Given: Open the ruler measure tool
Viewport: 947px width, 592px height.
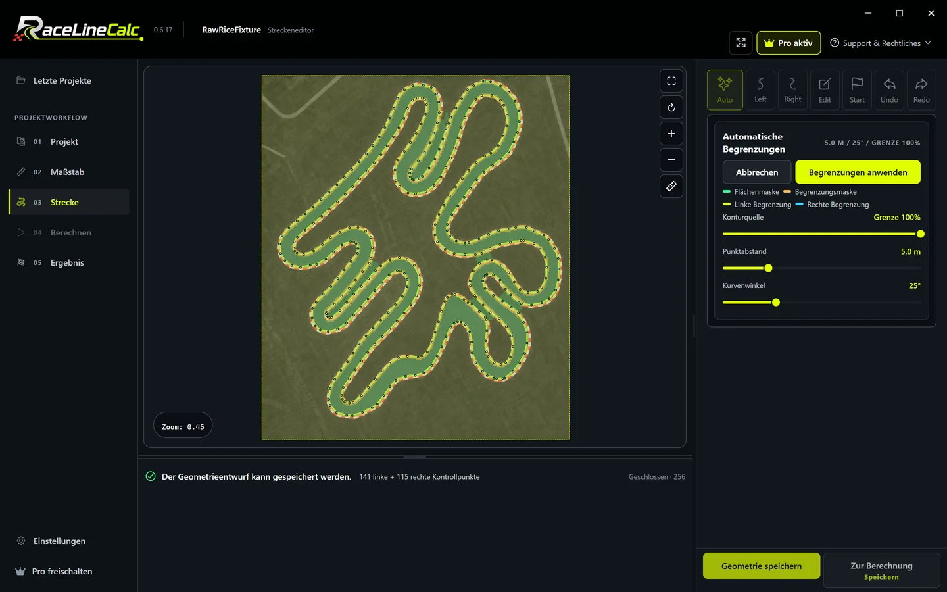Looking at the screenshot, I should 671,186.
